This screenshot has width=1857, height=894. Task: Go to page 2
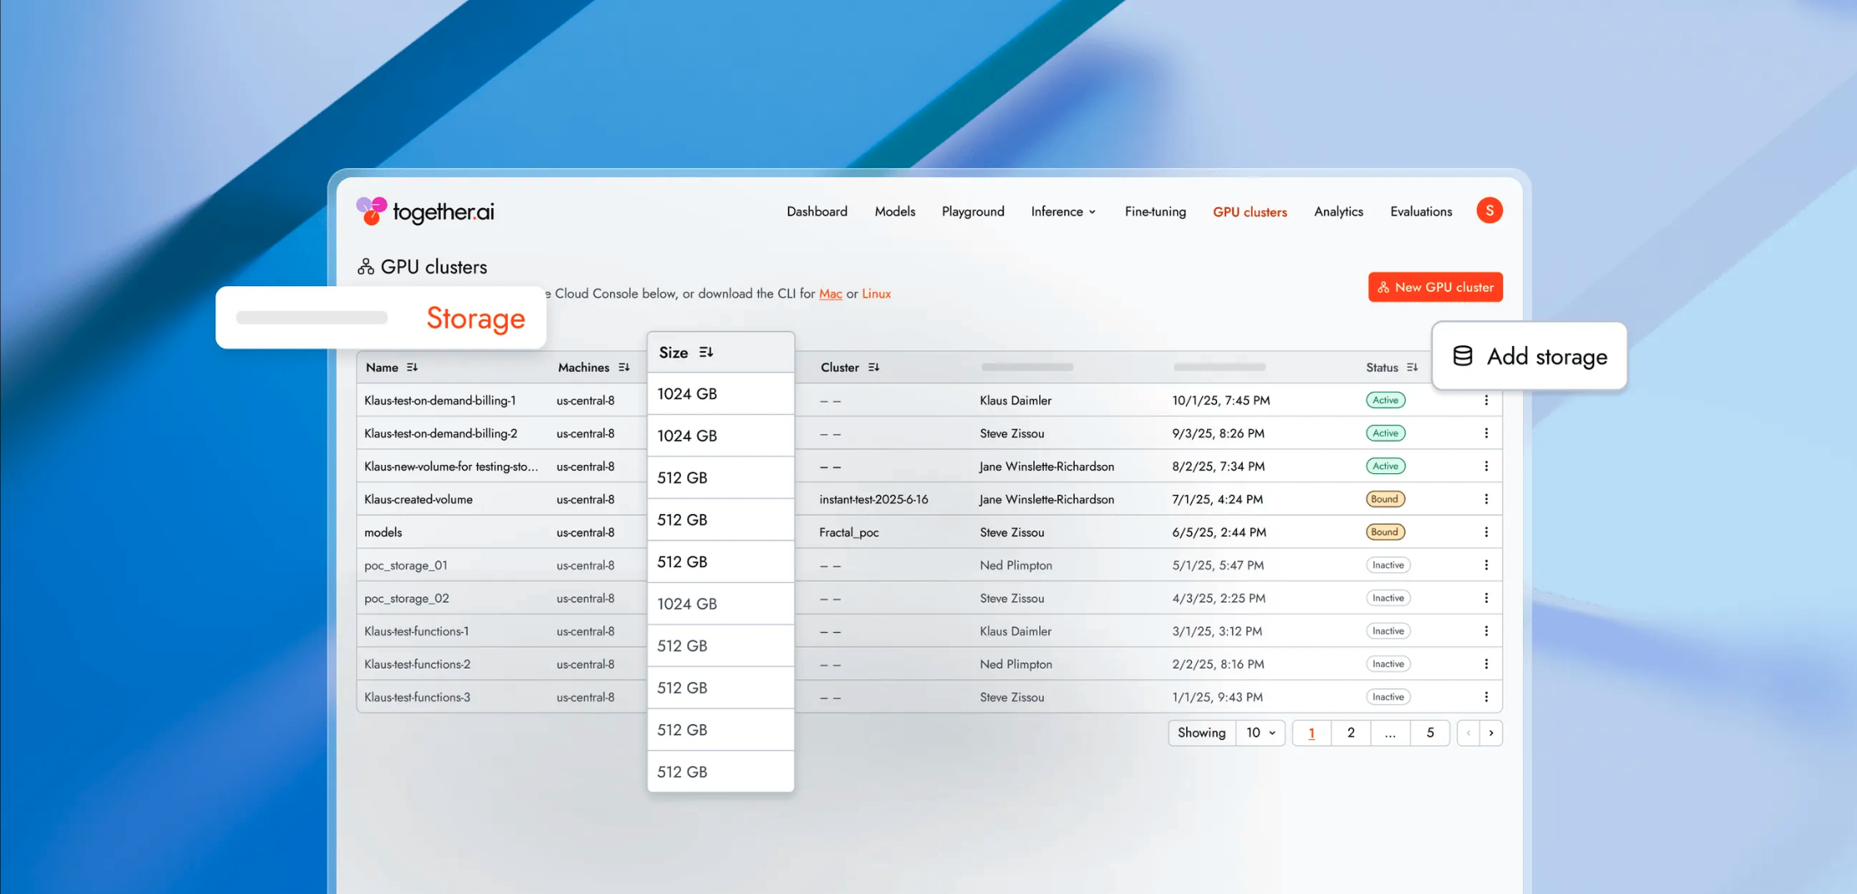click(1351, 733)
